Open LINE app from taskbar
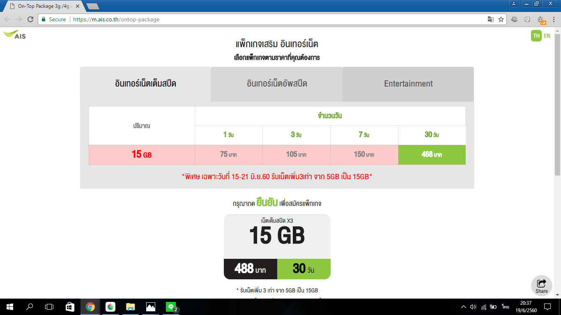 pos(171,307)
